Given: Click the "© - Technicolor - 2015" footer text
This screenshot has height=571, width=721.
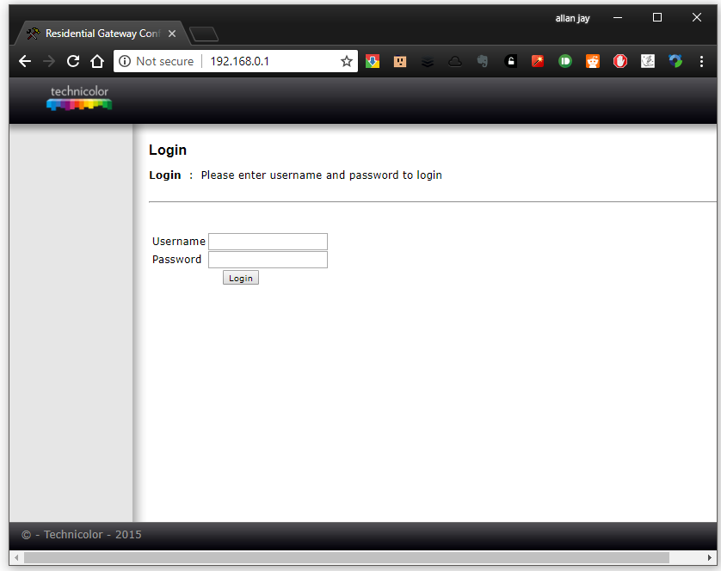Looking at the screenshot, I should 82,535.
